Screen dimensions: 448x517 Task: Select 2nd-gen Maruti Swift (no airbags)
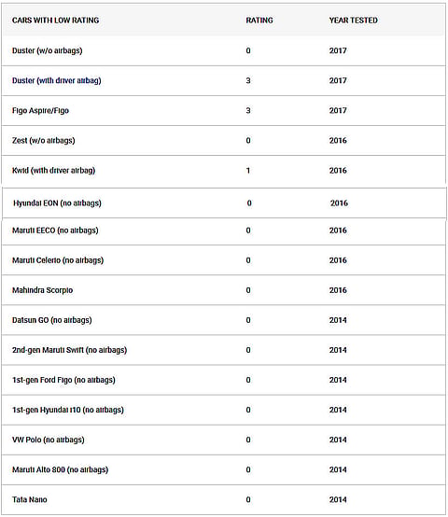70,350
